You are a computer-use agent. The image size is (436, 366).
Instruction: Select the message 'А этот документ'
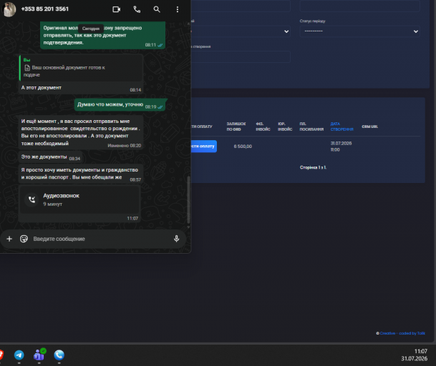81,88
